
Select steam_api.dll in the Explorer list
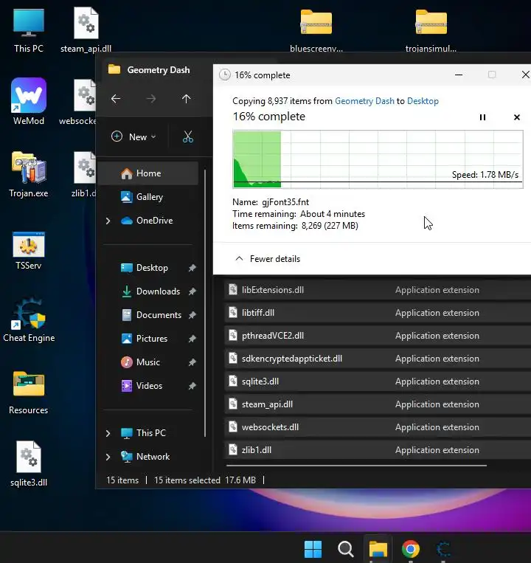click(x=378, y=404)
